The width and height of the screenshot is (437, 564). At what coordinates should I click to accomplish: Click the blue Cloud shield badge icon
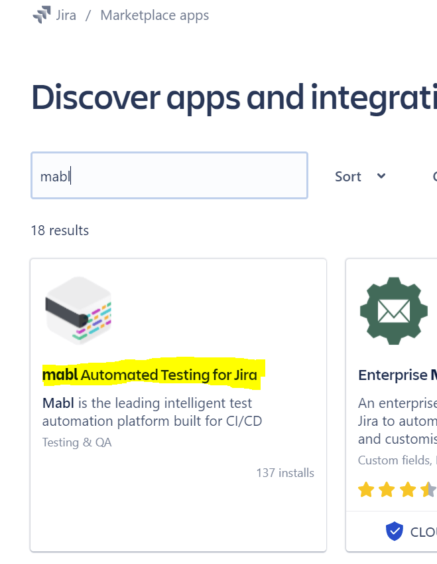[x=395, y=531]
